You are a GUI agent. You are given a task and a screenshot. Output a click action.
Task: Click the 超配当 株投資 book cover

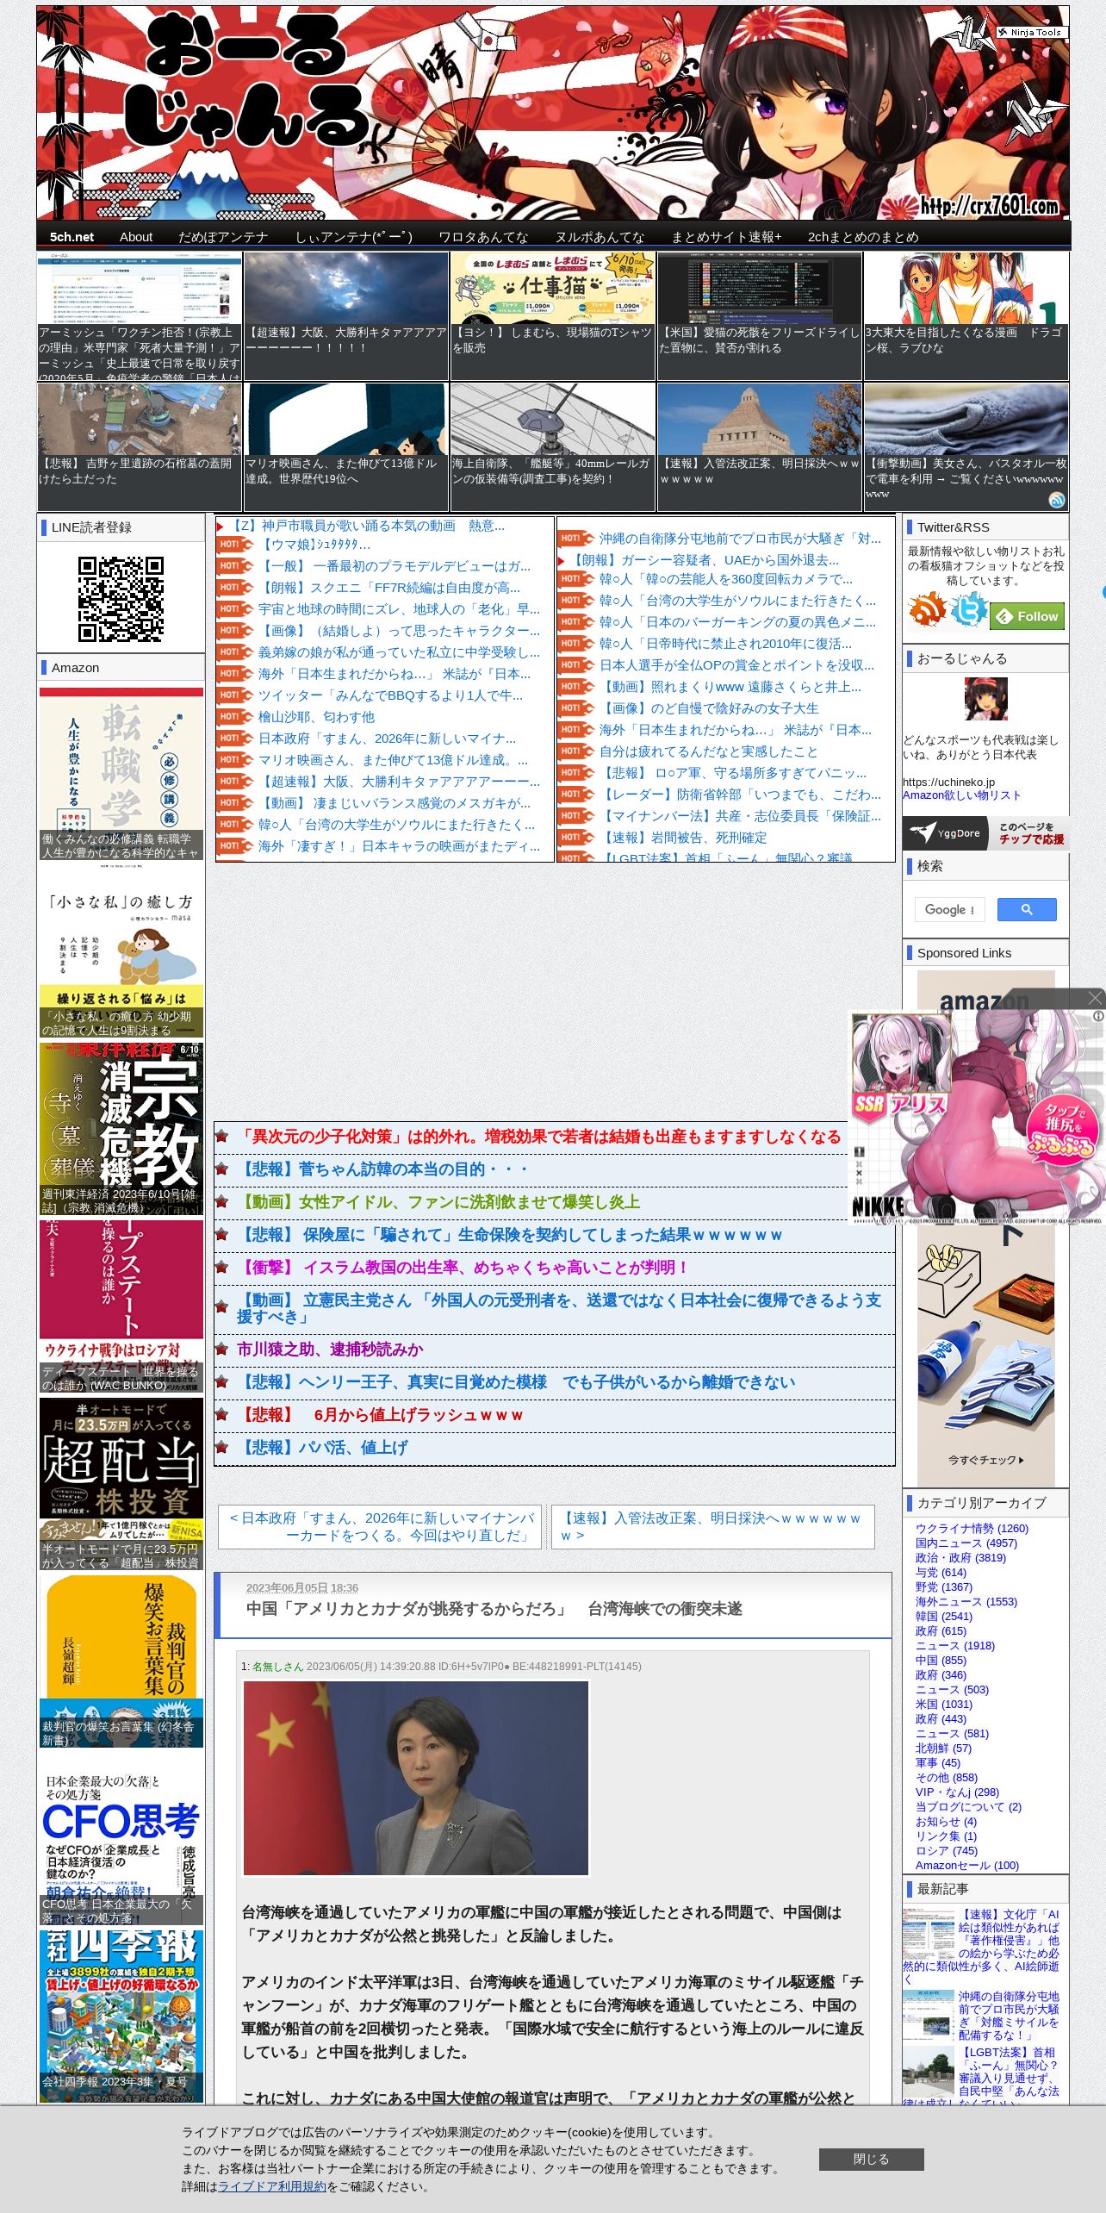(121, 1483)
